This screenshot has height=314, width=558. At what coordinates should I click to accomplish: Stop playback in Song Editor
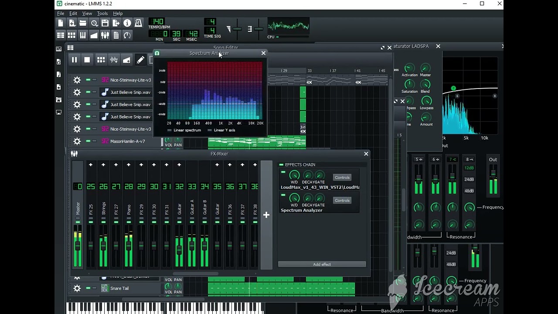[87, 60]
